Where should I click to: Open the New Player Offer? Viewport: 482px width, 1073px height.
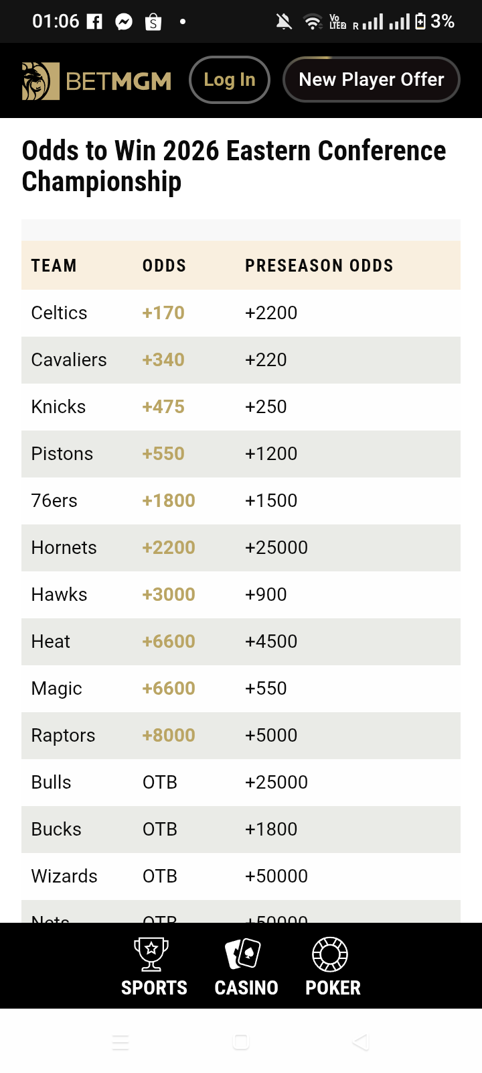[x=372, y=80]
